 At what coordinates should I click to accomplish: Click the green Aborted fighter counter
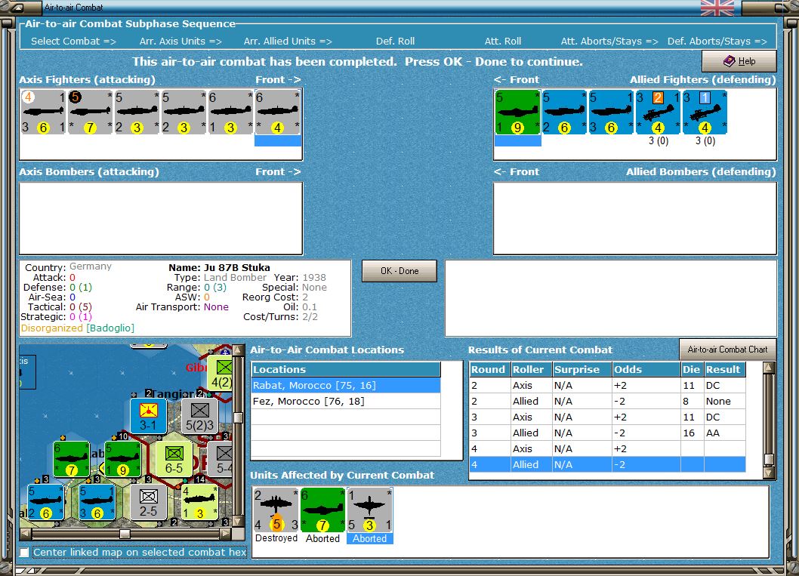pos(322,510)
